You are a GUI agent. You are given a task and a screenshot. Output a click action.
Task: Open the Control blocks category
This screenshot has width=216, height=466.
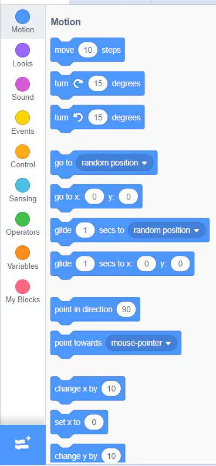pyautogui.click(x=22, y=156)
